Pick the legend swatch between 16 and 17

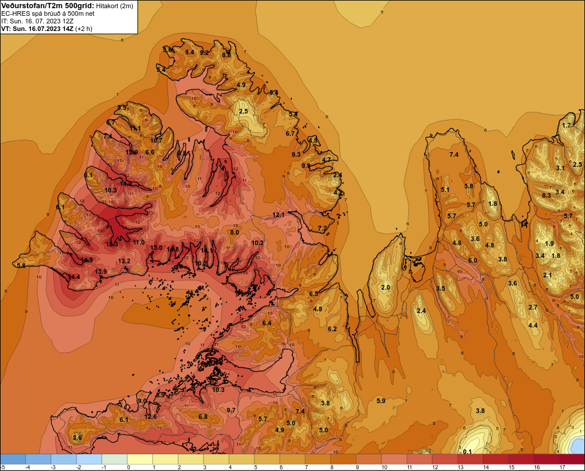pyautogui.click(x=546, y=459)
